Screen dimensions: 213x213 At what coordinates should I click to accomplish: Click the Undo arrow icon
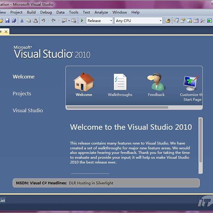(43, 21)
